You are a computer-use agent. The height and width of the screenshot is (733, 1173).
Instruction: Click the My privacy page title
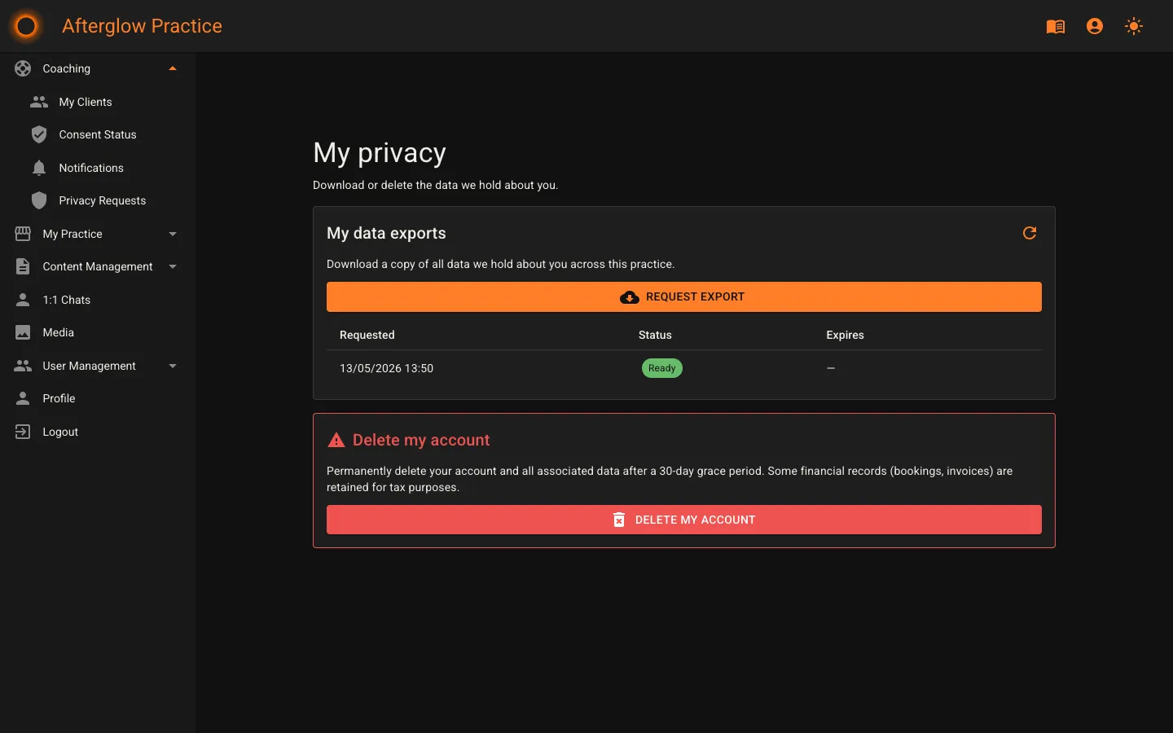click(380, 153)
